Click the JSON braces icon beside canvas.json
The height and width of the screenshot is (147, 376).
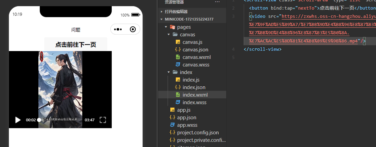pyautogui.click(x=178, y=50)
